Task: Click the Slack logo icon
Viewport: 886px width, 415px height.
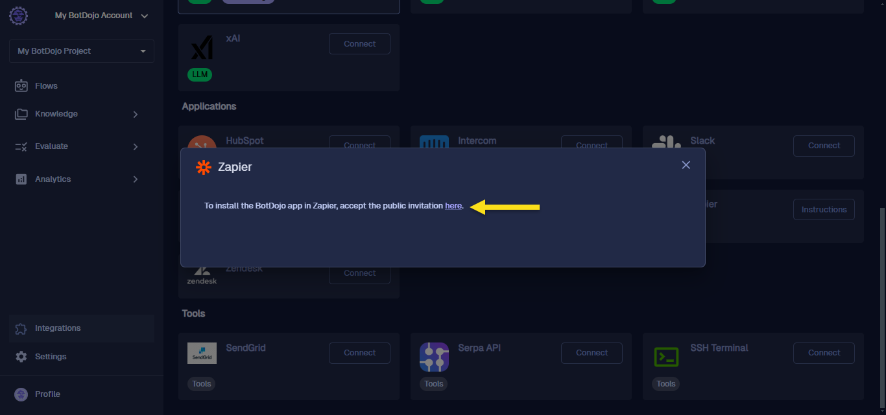Action: [666, 142]
